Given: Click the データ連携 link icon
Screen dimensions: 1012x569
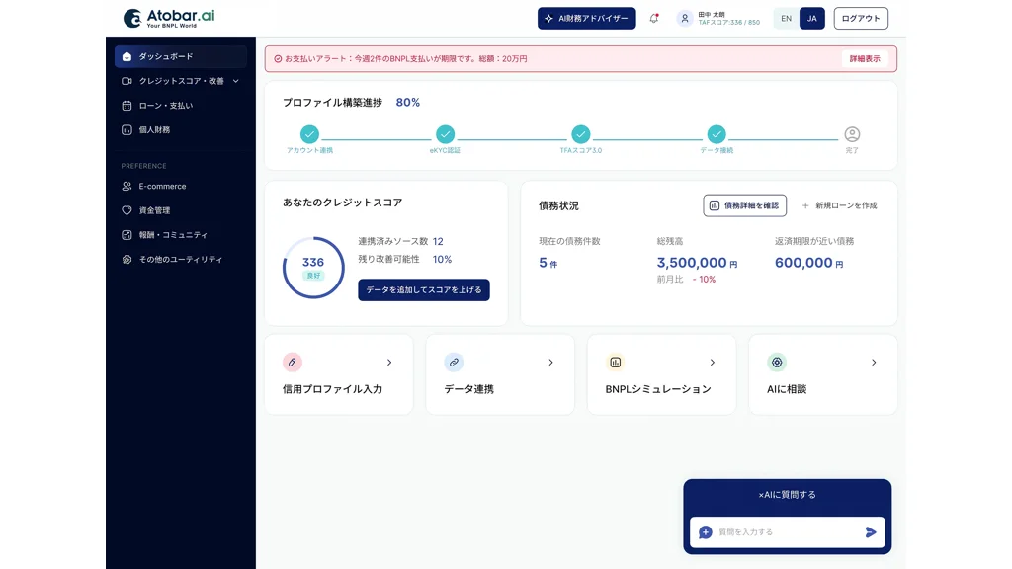Looking at the screenshot, I should [x=454, y=363].
